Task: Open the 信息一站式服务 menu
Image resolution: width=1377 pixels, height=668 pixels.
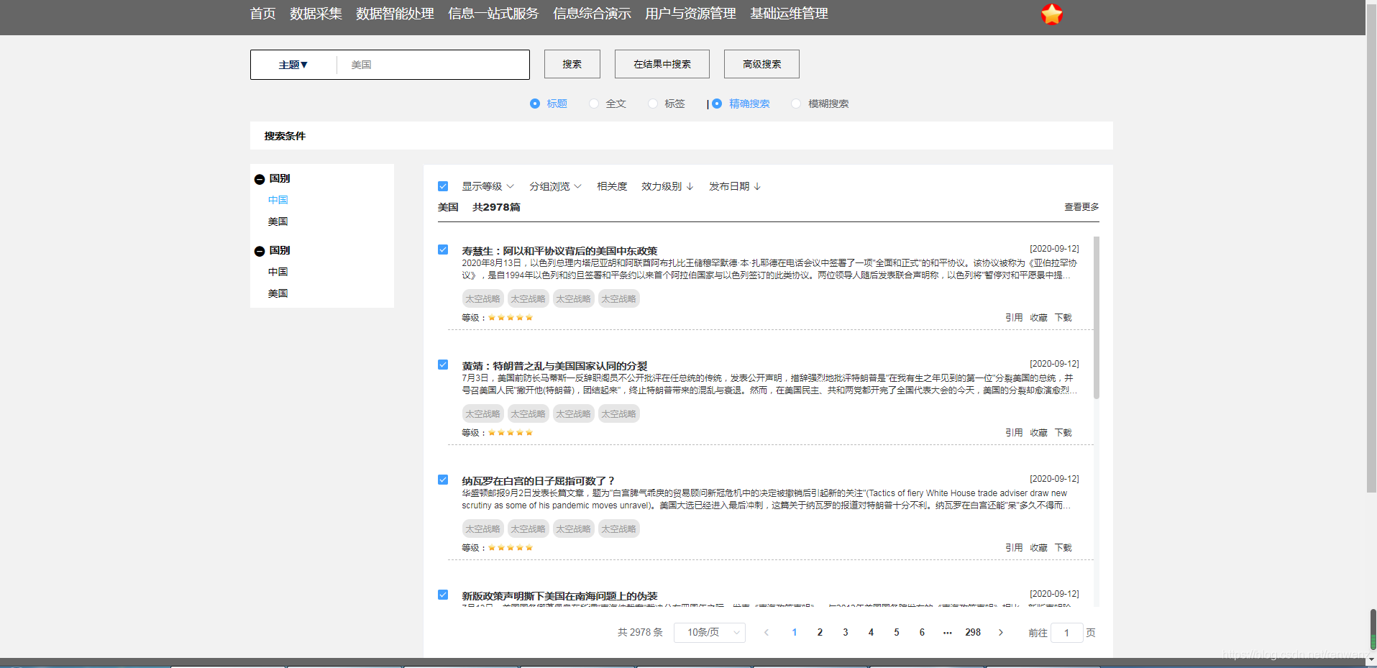Action: [493, 14]
